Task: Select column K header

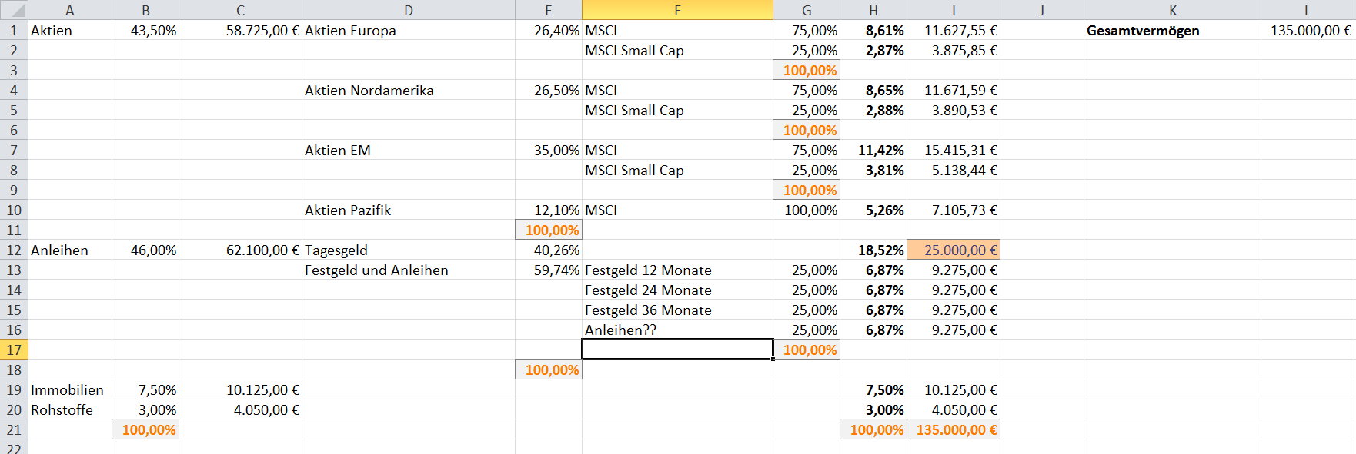Action: [x=1172, y=10]
